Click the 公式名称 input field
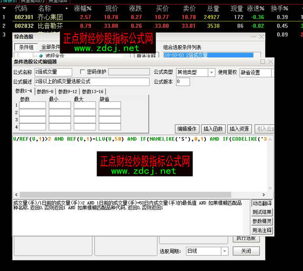 coord(53,72)
